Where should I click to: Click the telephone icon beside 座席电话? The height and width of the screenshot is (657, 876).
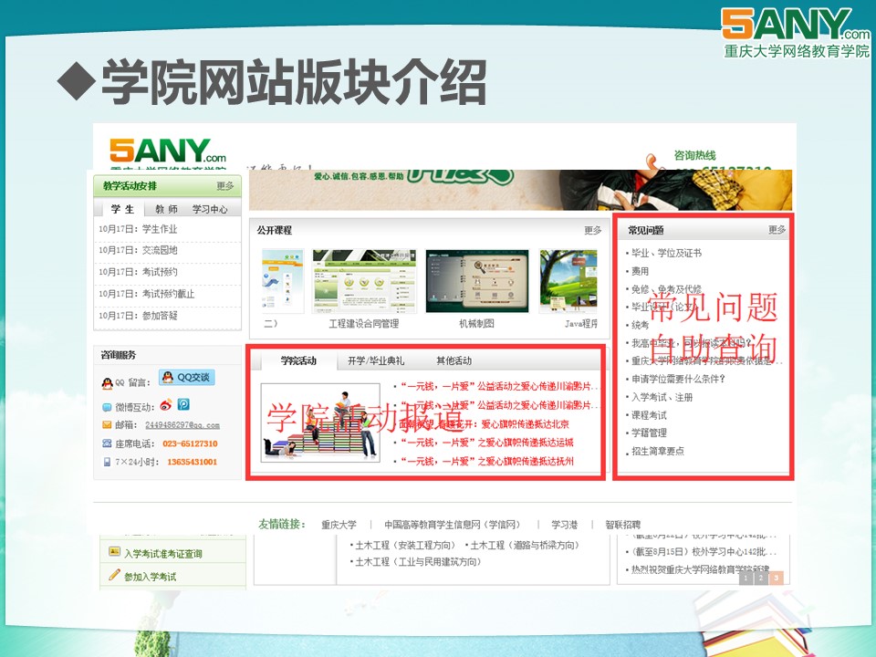pyautogui.click(x=107, y=443)
